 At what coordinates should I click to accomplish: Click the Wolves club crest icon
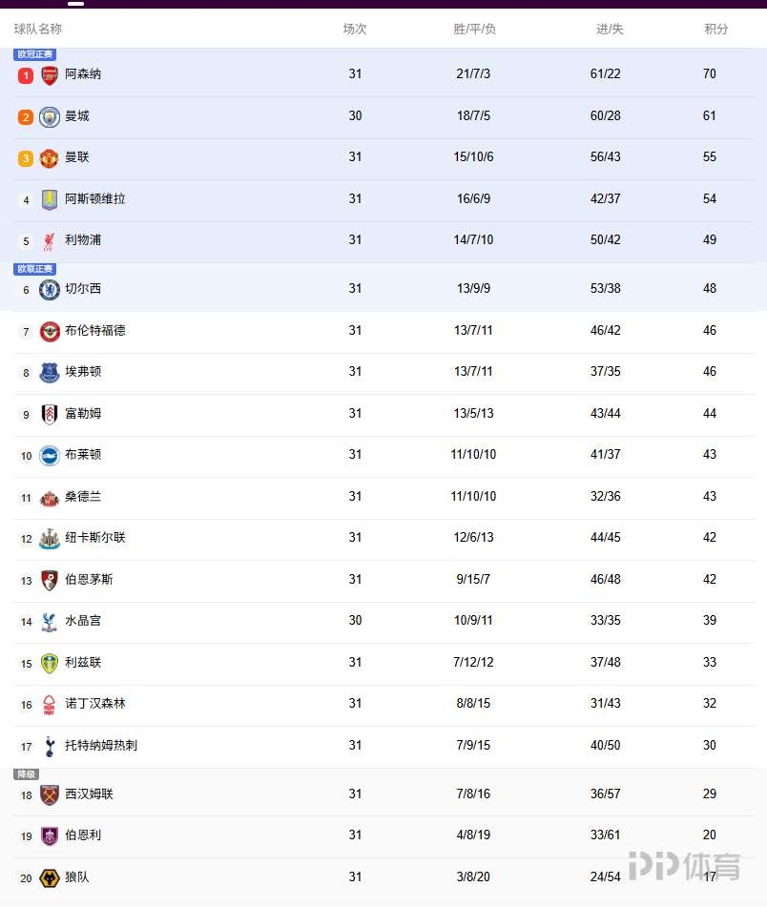coord(50,878)
